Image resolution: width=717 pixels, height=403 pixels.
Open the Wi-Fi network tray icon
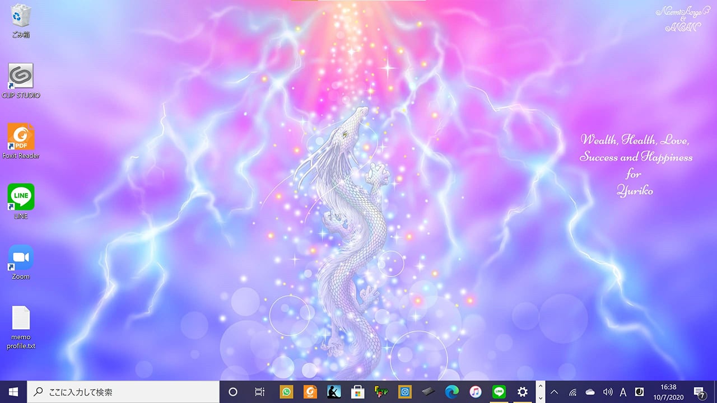click(x=572, y=392)
